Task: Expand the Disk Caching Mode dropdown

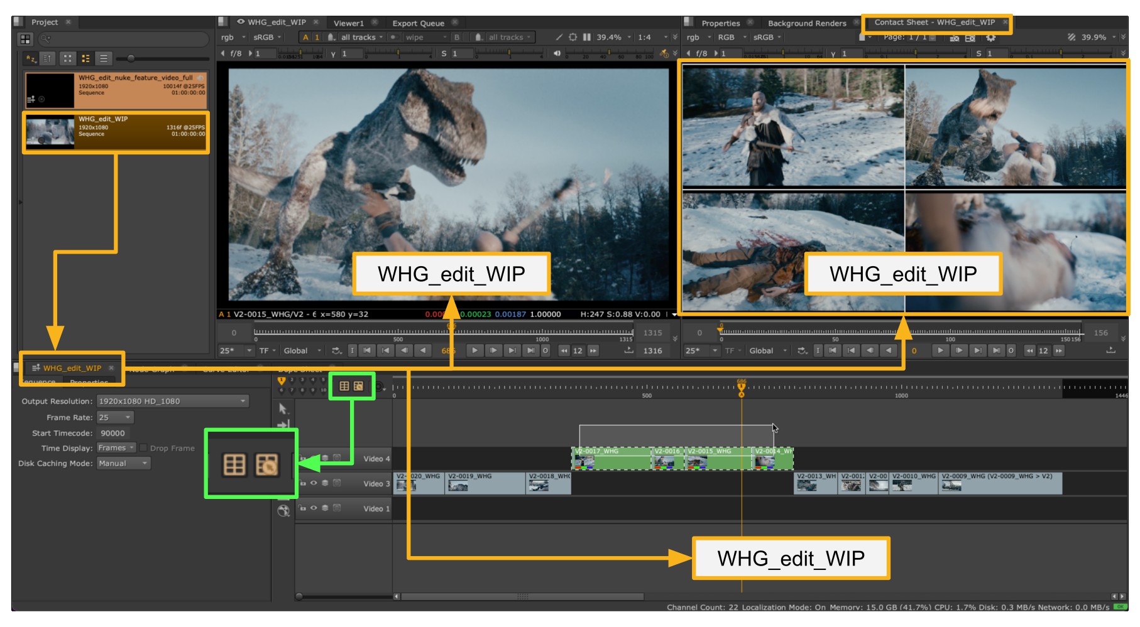Action: [124, 464]
